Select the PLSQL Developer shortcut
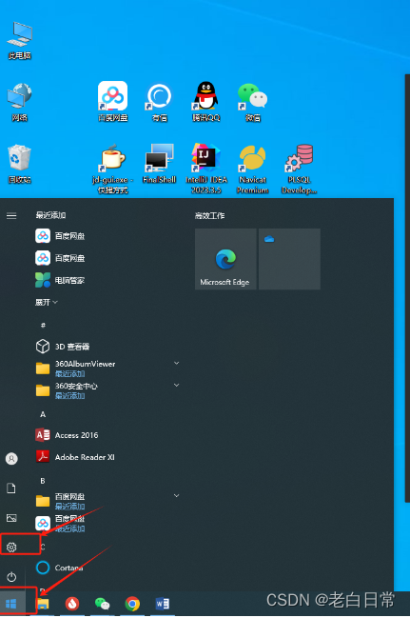The image size is (410, 618). (299, 169)
